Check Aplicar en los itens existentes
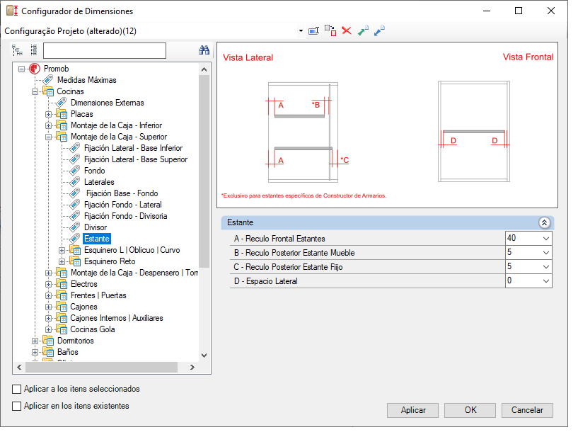This screenshot has height=437, width=578. 16,406
